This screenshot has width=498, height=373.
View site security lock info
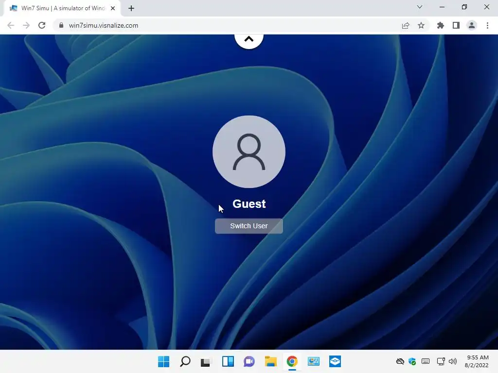click(61, 25)
